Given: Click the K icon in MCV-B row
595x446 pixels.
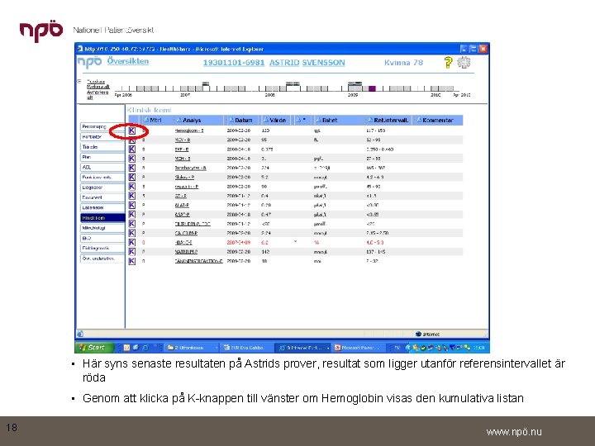Looking at the screenshot, I should coord(131,140).
